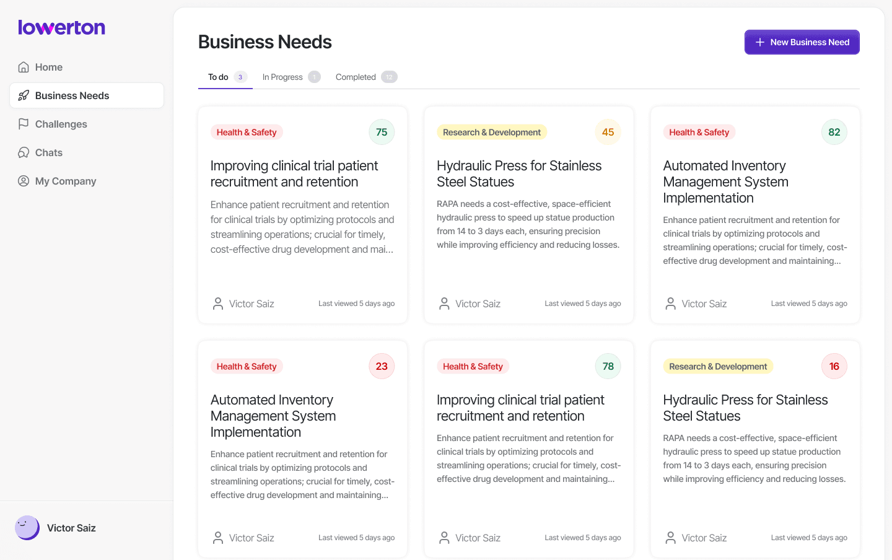Screen dimensions: 892x560
Task: Click the Challenges flag icon
Action: click(x=24, y=124)
